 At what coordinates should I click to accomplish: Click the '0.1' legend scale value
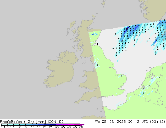coord(3,127)
